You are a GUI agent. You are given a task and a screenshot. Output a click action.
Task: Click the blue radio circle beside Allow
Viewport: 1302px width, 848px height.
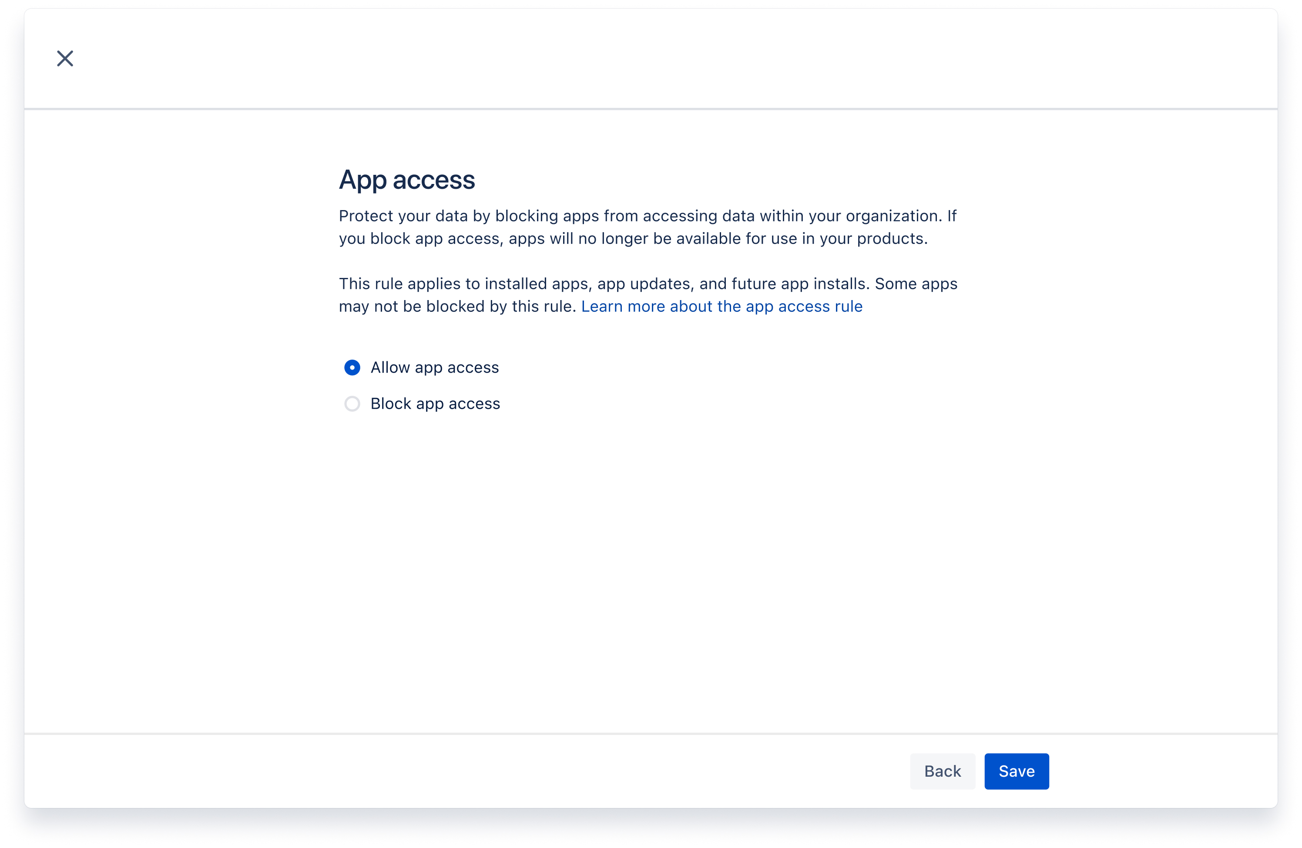click(352, 367)
